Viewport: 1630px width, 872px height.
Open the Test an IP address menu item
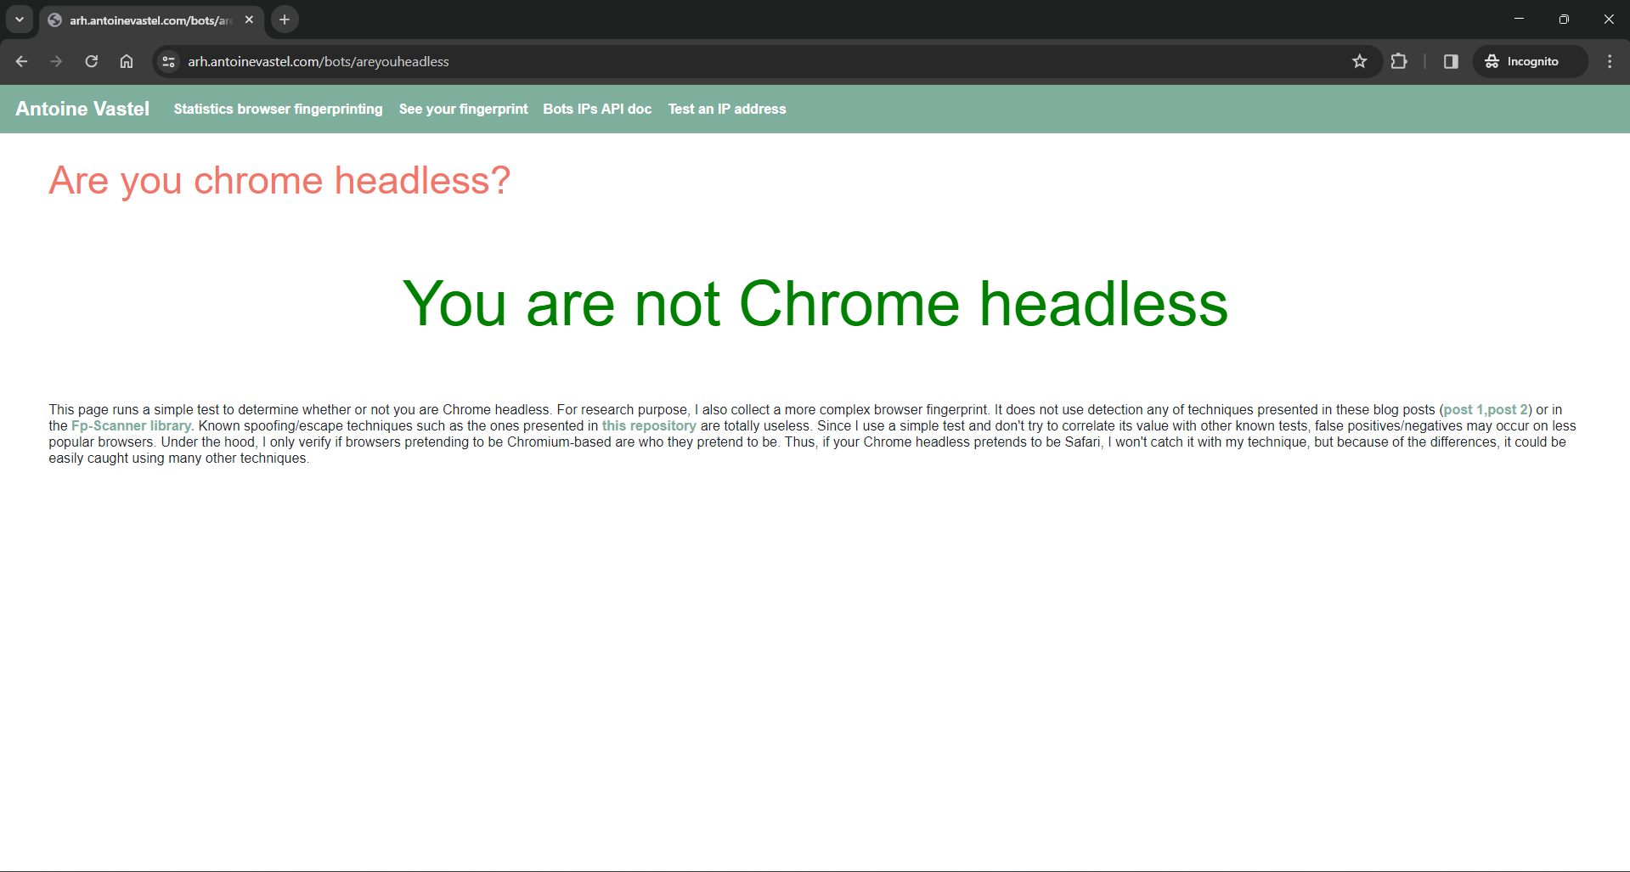click(727, 109)
